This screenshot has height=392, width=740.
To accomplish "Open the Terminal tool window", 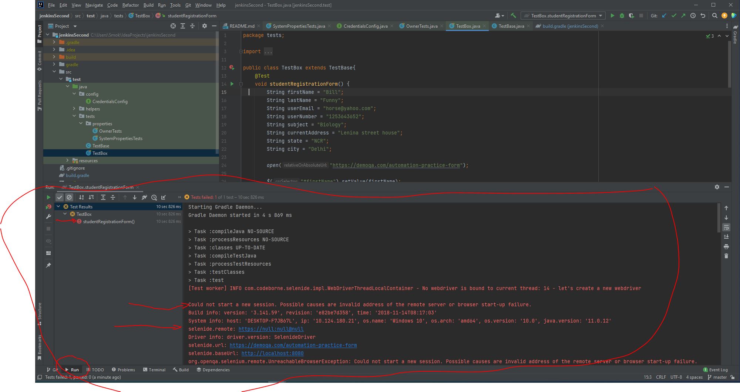I will pos(154,369).
